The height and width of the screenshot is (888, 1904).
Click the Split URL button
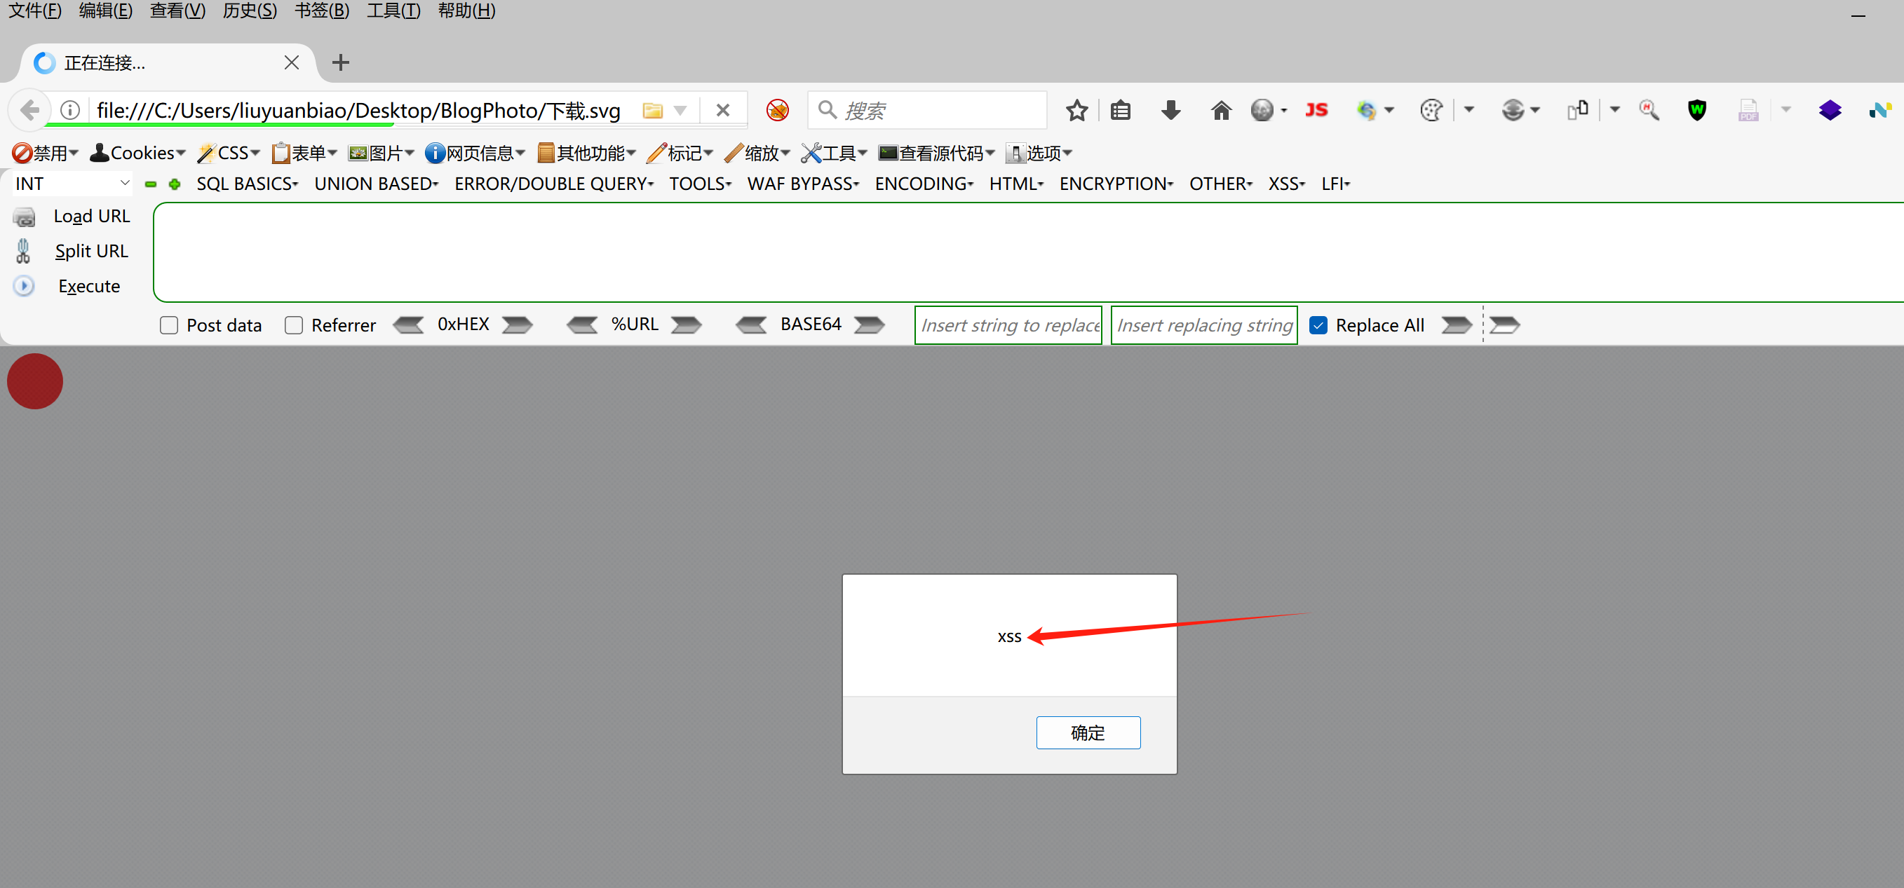91,251
